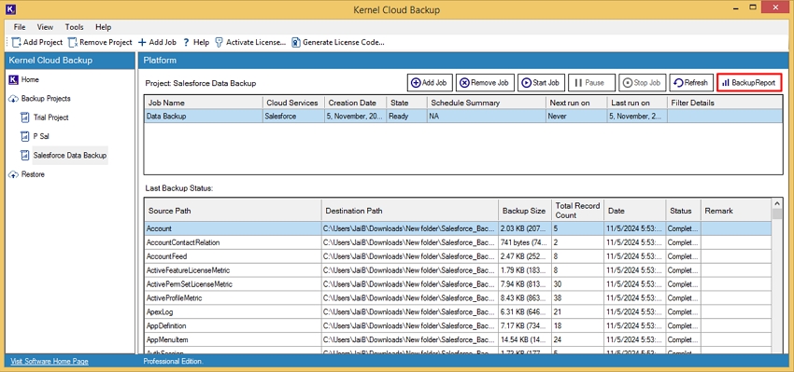Click the Schedule Summary column header
This screenshot has width=794, height=372.
pos(486,103)
